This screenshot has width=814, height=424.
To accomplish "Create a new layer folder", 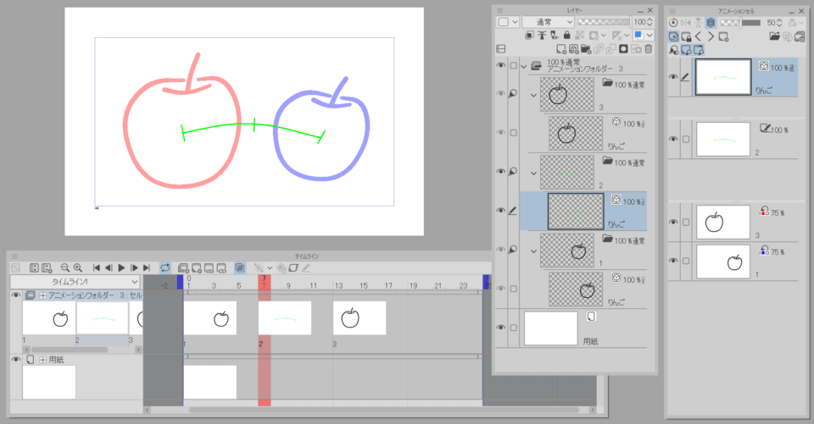I will click(x=586, y=49).
